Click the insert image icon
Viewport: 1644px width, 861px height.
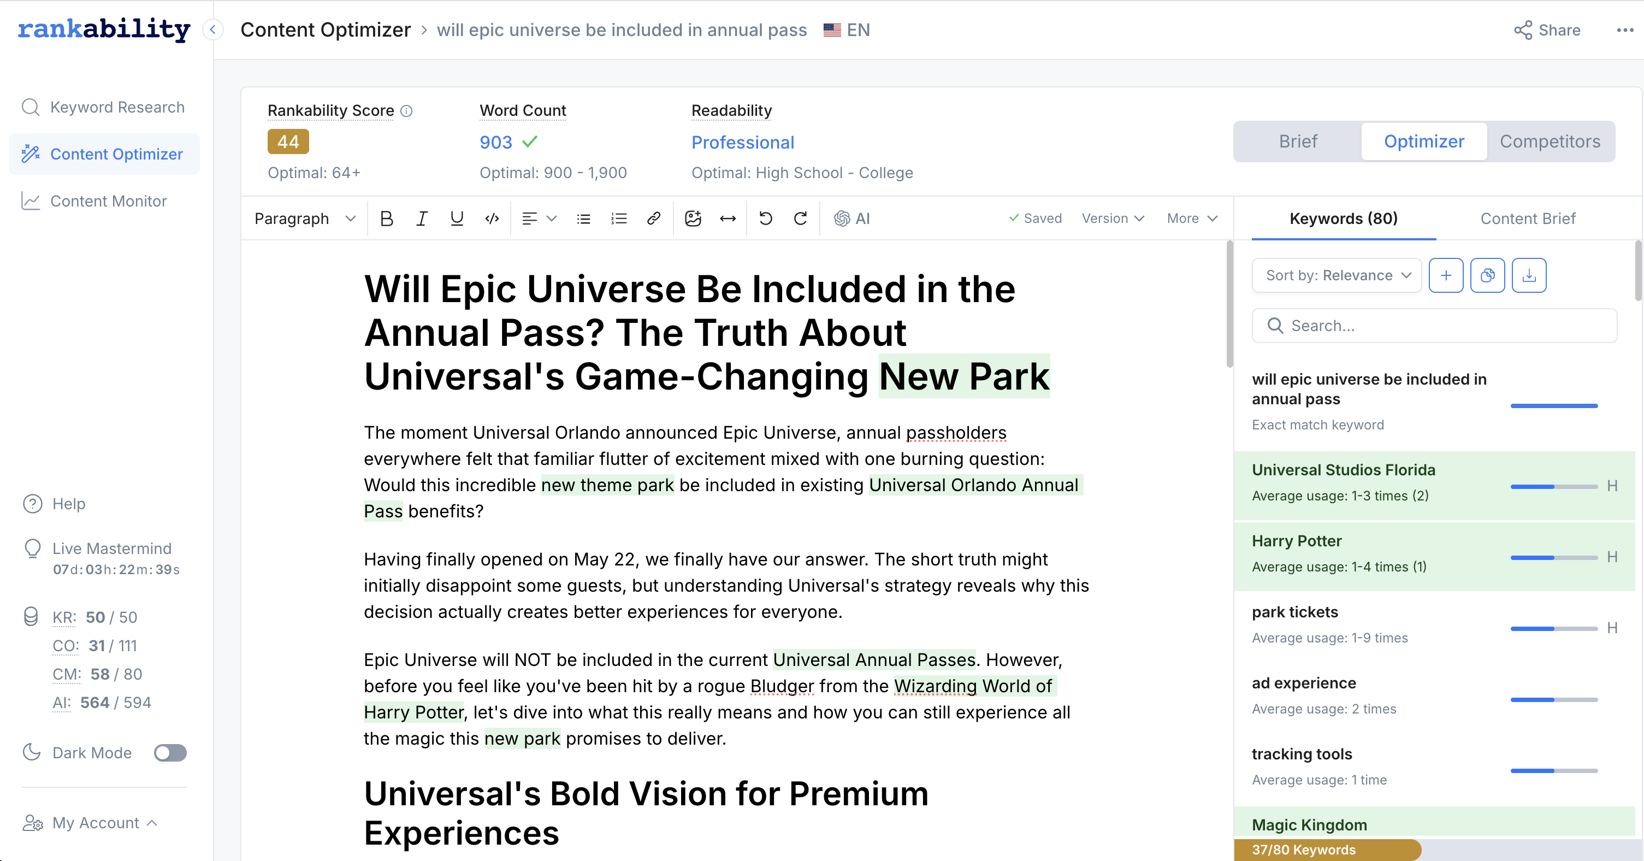[693, 219]
